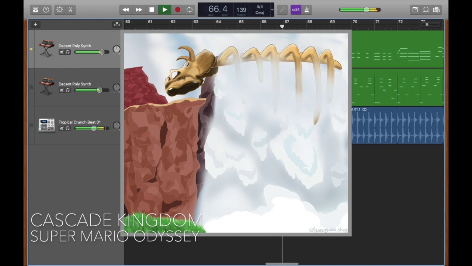Toggle the 1234 Count-in button
This screenshot has height=266, width=472.
click(296, 10)
